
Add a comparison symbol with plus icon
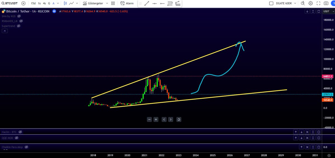[x=23, y=3]
